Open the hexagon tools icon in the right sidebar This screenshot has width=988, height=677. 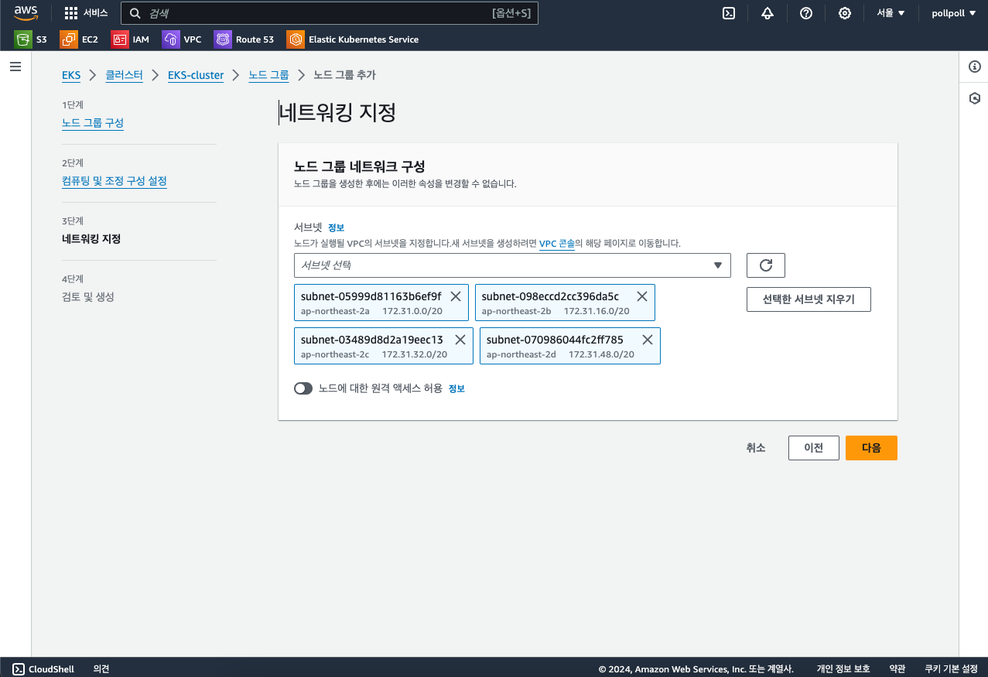point(975,98)
